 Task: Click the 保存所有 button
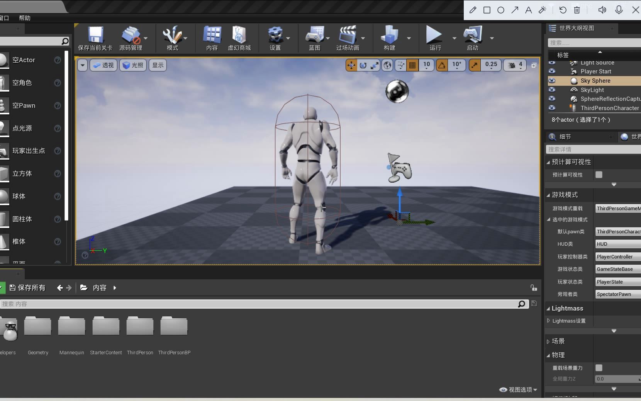(28, 287)
